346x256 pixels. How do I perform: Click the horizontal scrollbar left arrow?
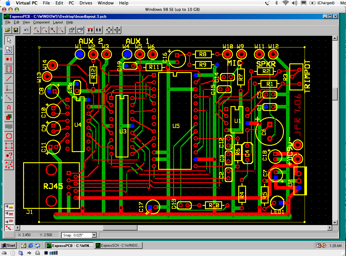[17, 228]
